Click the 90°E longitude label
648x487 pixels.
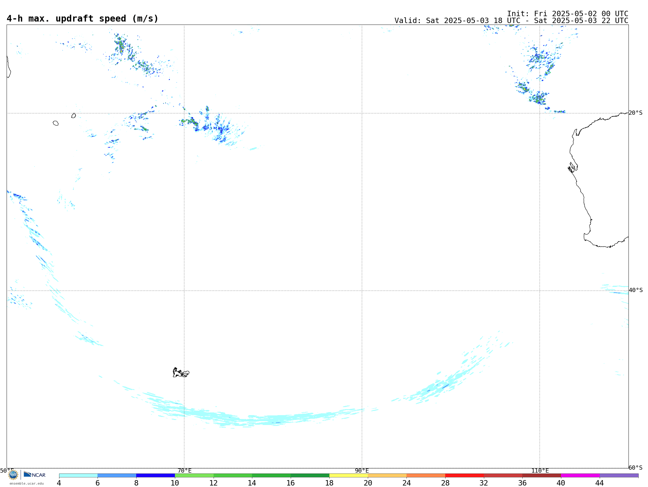(x=362, y=471)
